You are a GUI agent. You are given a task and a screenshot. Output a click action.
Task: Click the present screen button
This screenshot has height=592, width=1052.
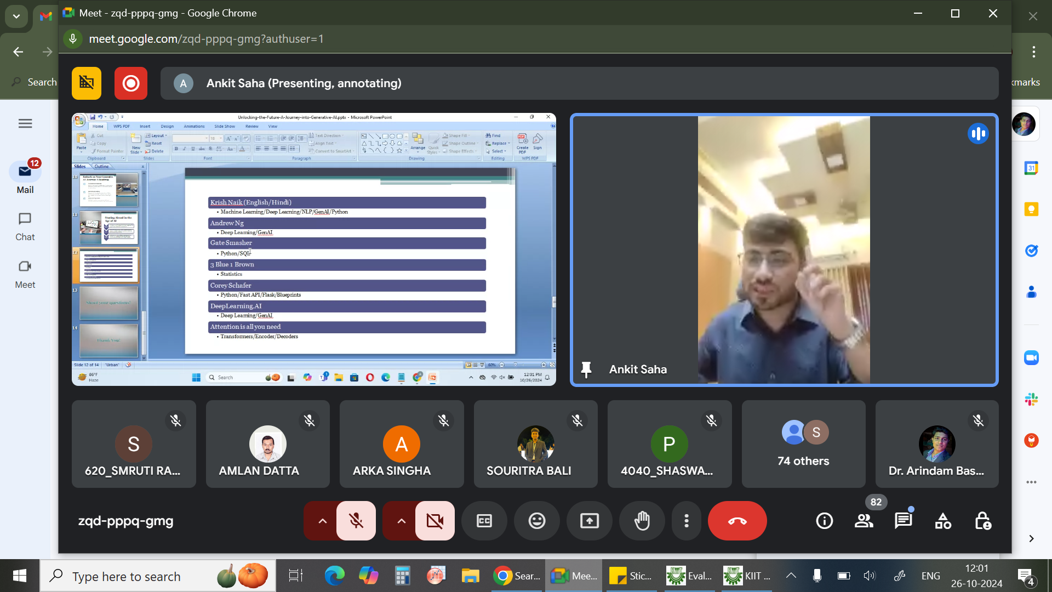click(x=590, y=521)
